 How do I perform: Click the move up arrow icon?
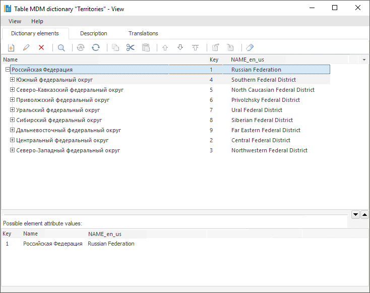pos(165,48)
